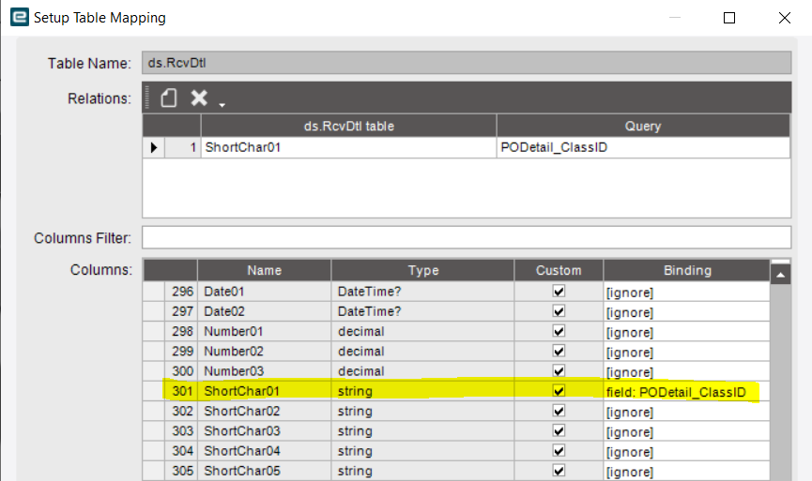Screen dimensions: 812x481
Task: Sort columns by Binding header
Action: tap(686, 270)
